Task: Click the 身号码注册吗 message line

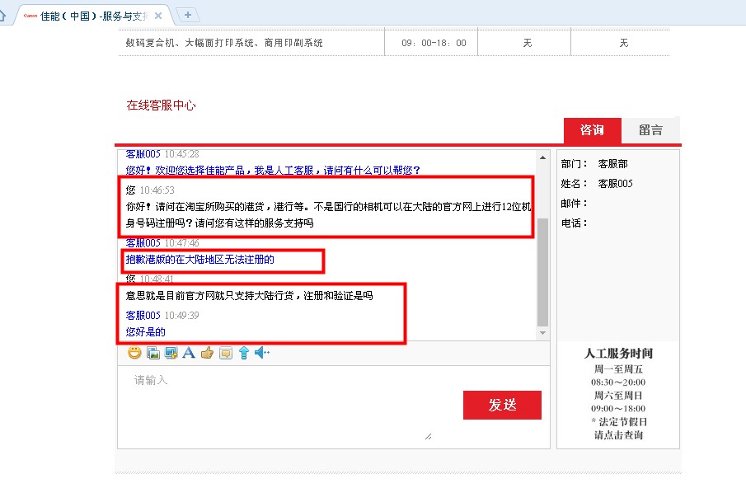Action: click(x=219, y=223)
